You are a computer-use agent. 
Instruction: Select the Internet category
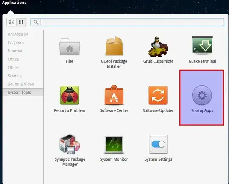(x=15, y=51)
